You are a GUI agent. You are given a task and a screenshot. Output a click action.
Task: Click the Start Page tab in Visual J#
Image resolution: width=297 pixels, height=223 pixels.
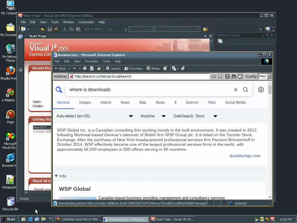tap(38, 36)
